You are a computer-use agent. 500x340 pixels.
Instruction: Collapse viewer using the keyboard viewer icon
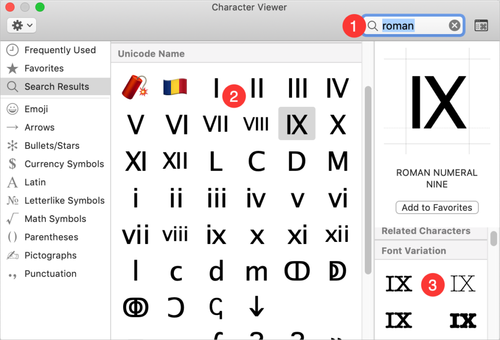tap(481, 25)
